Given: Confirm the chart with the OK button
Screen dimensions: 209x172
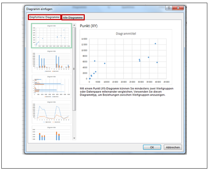Looking at the screenshot, I should tap(152, 147).
